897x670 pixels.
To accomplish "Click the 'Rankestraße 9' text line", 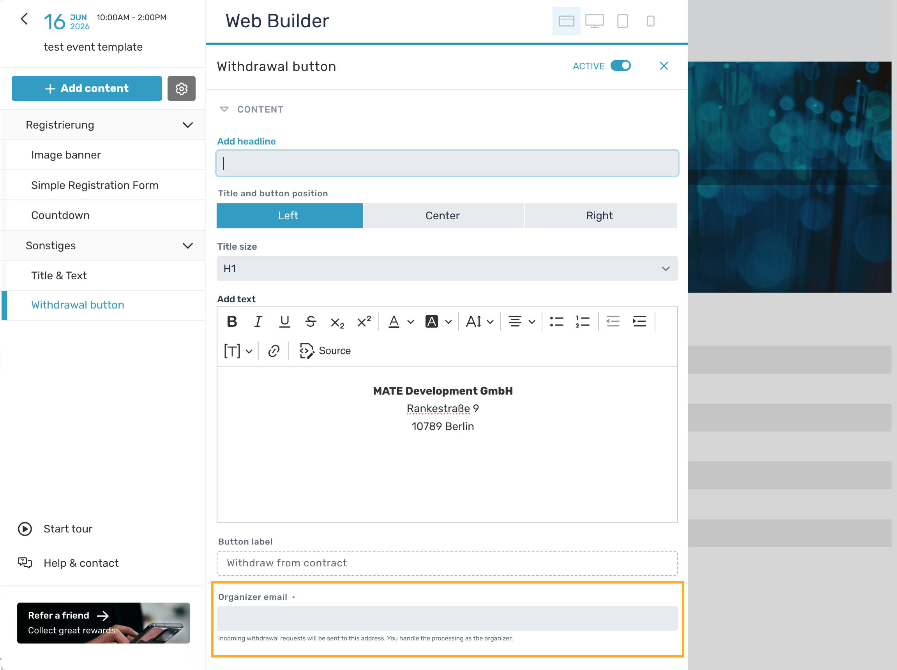I will click(x=442, y=409).
